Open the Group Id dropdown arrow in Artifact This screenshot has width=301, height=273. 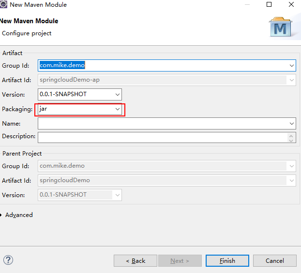(292, 66)
